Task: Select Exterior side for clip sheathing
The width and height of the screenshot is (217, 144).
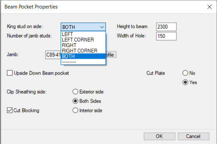Action: (75, 92)
